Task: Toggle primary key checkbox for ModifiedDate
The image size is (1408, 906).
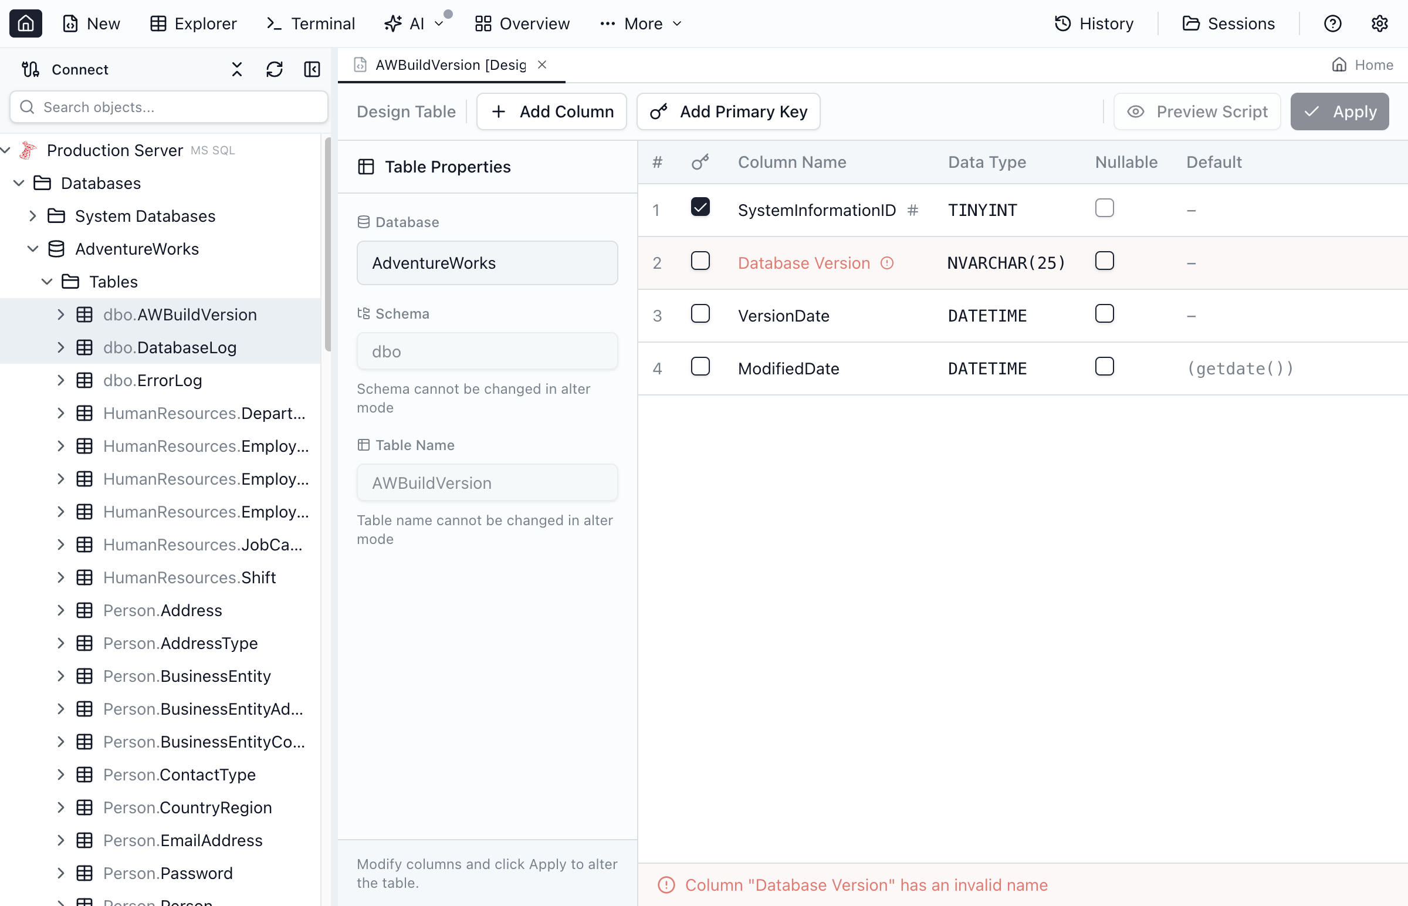Action: click(700, 367)
